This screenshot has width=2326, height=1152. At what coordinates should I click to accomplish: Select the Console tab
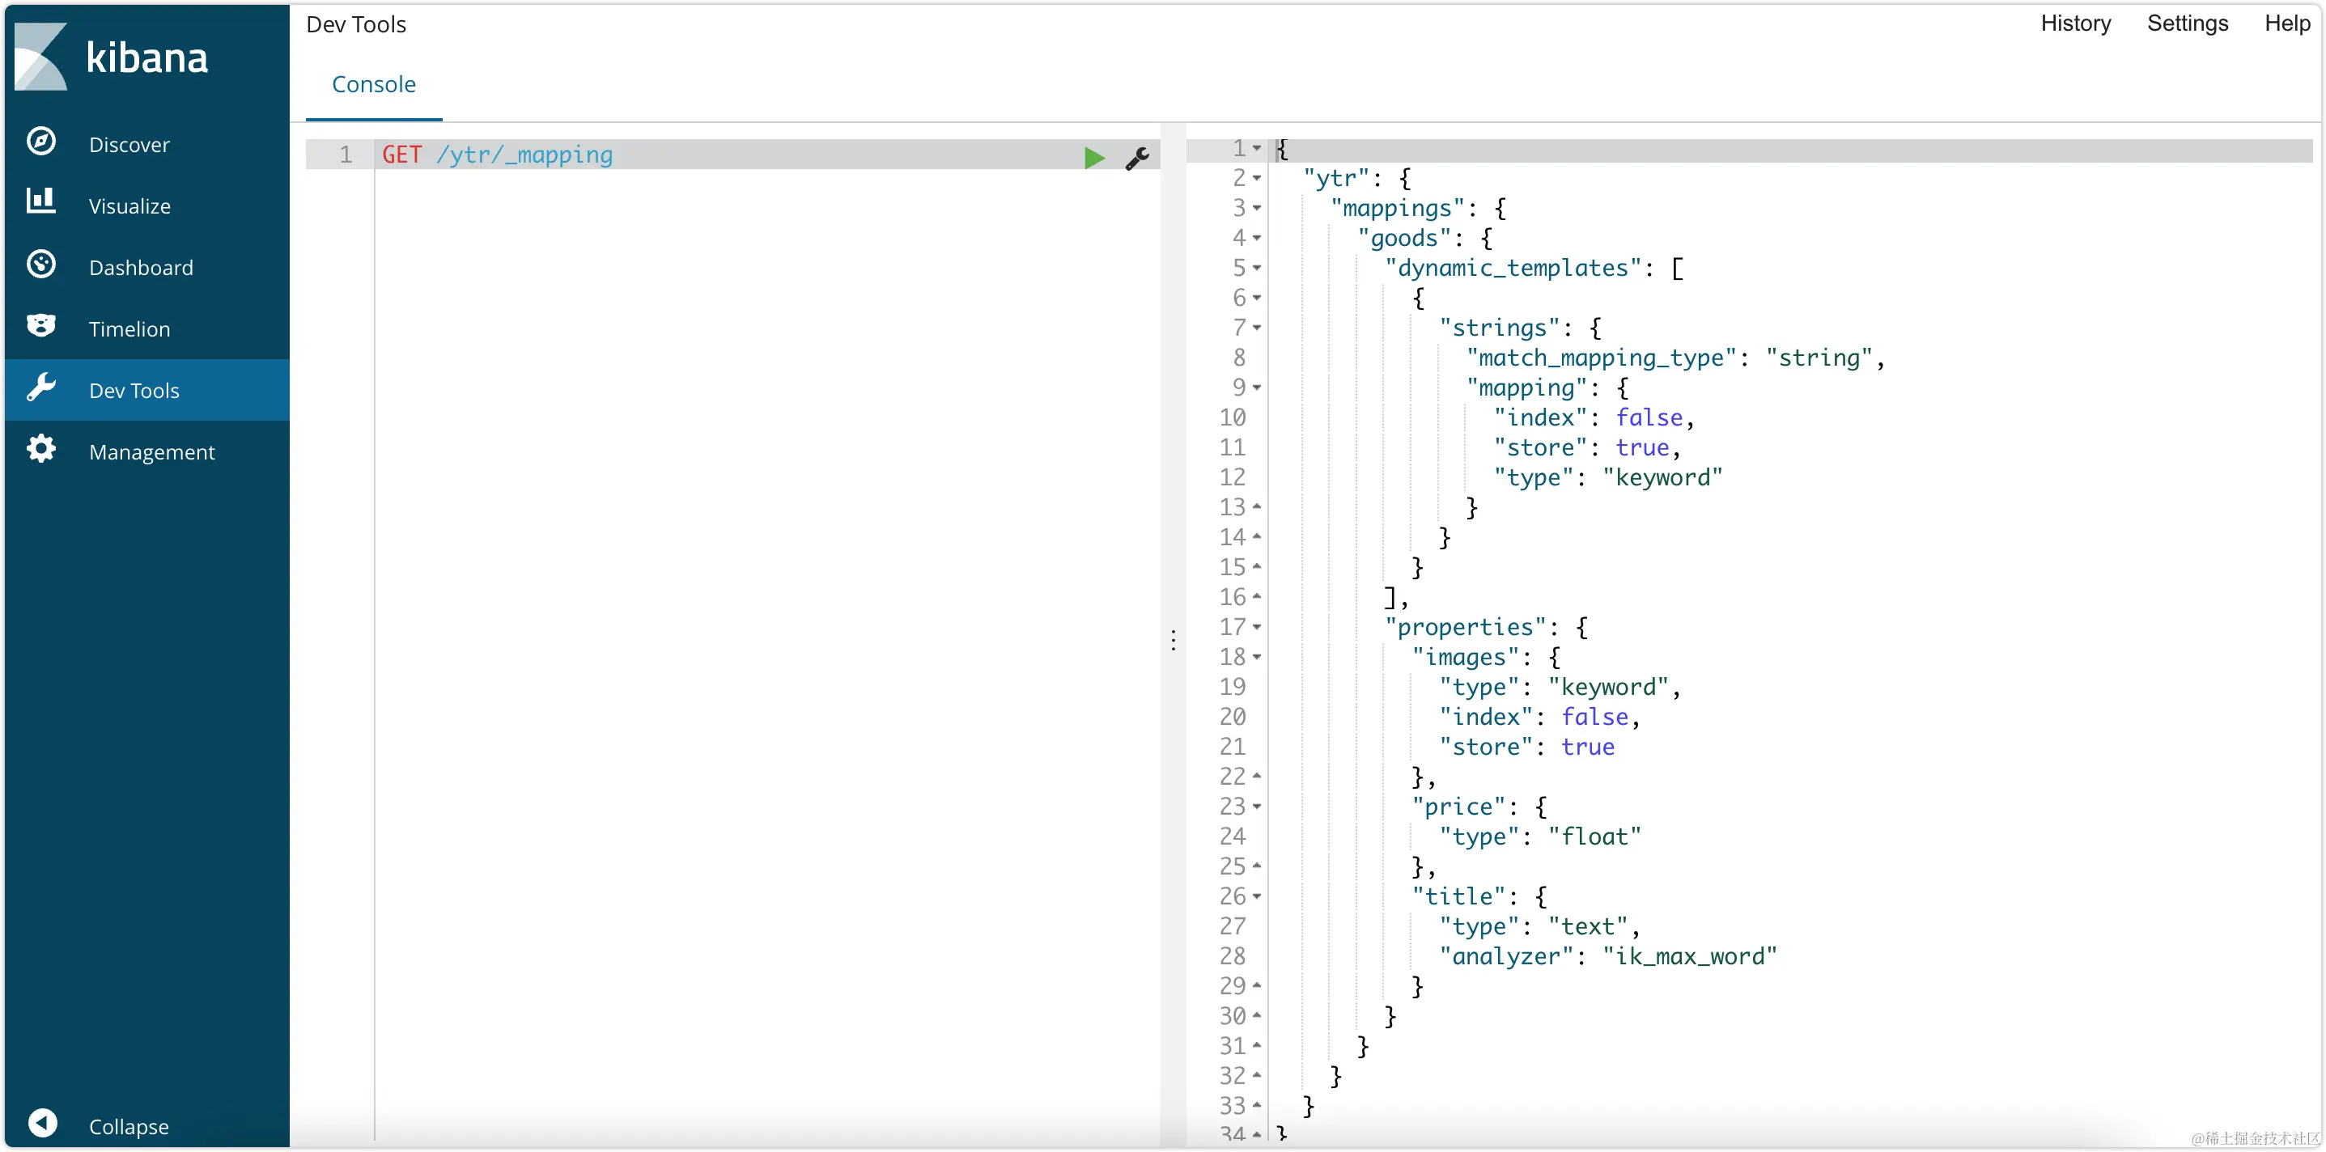374,85
